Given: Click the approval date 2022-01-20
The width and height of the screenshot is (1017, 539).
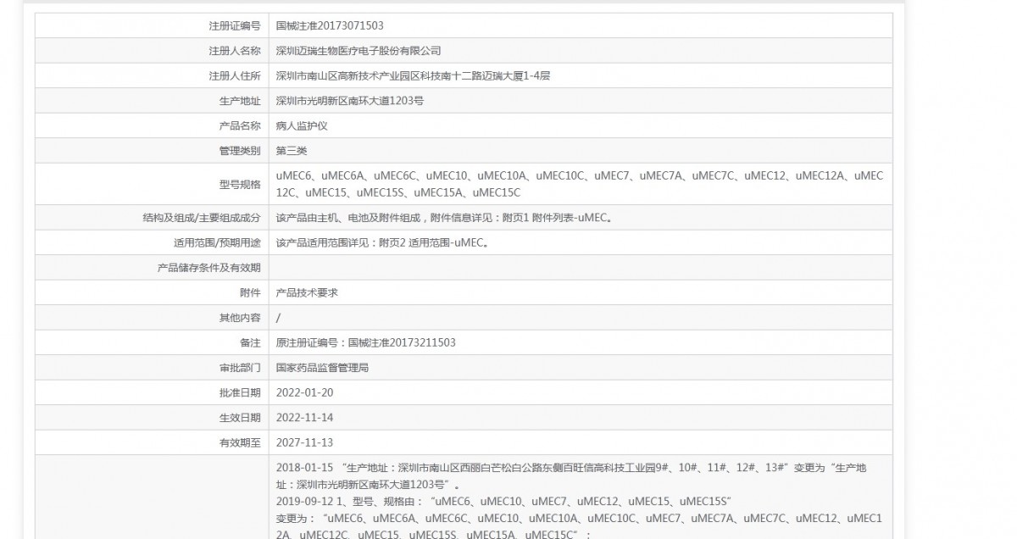Looking at the screenshot, I should [304, 392].
